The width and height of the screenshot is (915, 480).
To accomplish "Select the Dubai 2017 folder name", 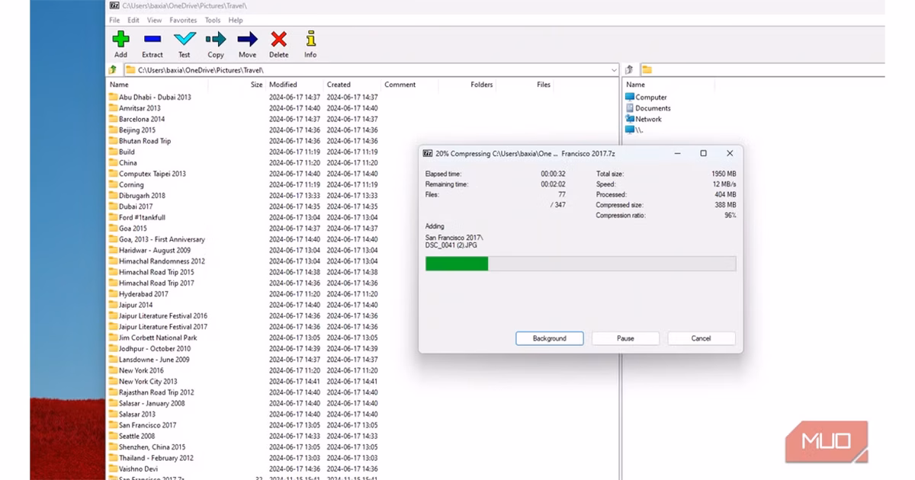I will 136,206.
